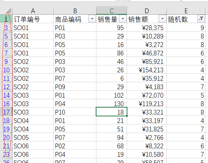
Task: Select cell with sales amount ¥28,375
Action: tap(147, 28)
